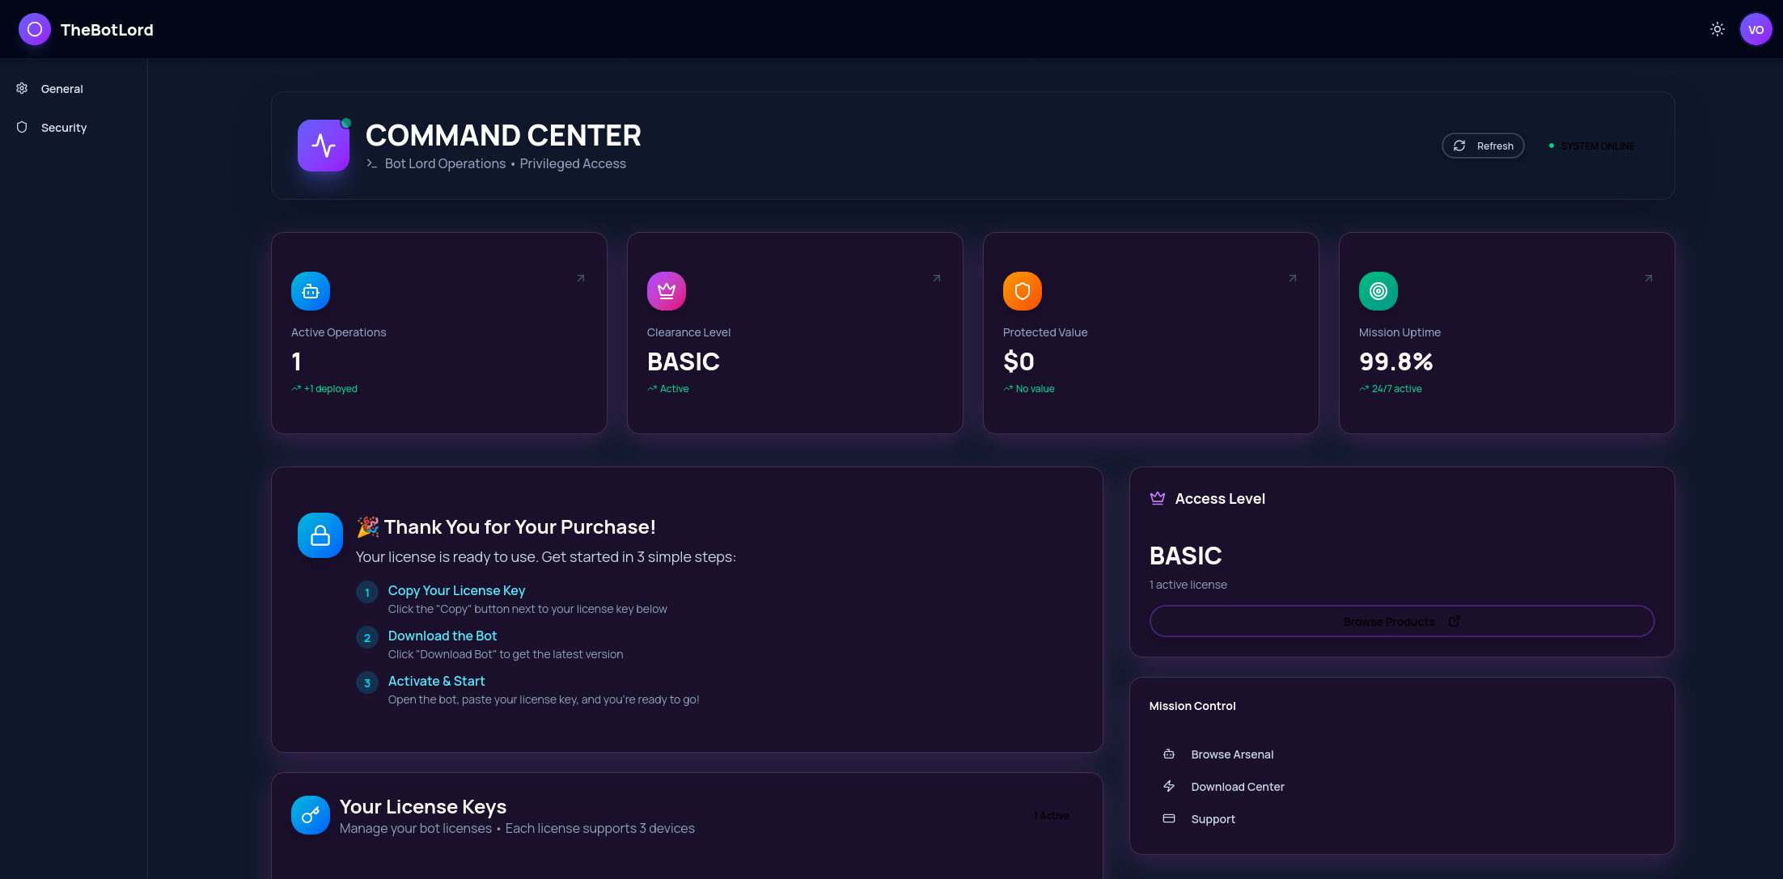Expand the Clearance Level card arrow
The height and width of the screenshot is (879, 1783).
[x=936, y=278]
